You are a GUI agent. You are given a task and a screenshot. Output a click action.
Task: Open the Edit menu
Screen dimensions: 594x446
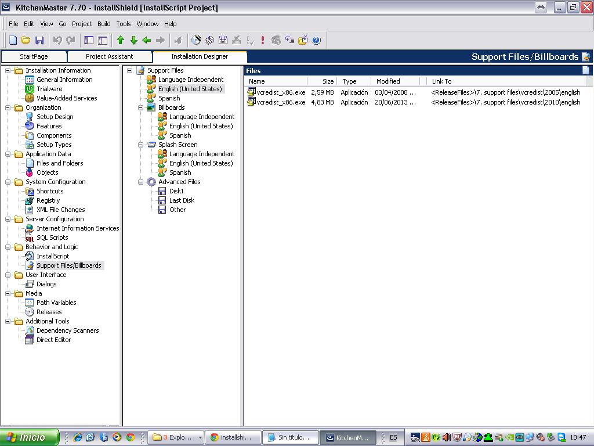[29, 24]
